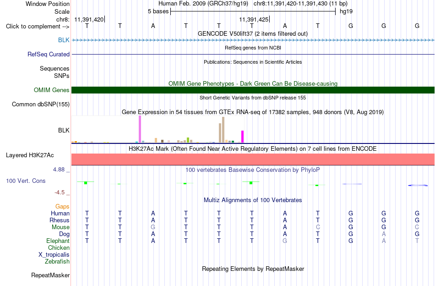Viewport: 435px width, 286px height.
Task: Click the OMIM Genes track label
Action: 51,90
